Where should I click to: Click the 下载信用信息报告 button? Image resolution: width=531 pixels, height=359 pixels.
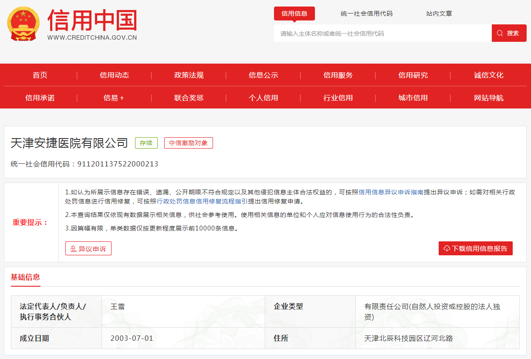pyautogui.click(x=476, y=248)
